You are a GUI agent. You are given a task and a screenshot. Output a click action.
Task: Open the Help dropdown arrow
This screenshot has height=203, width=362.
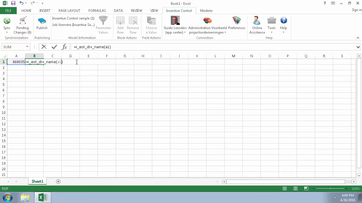click(x=283, y=32)
